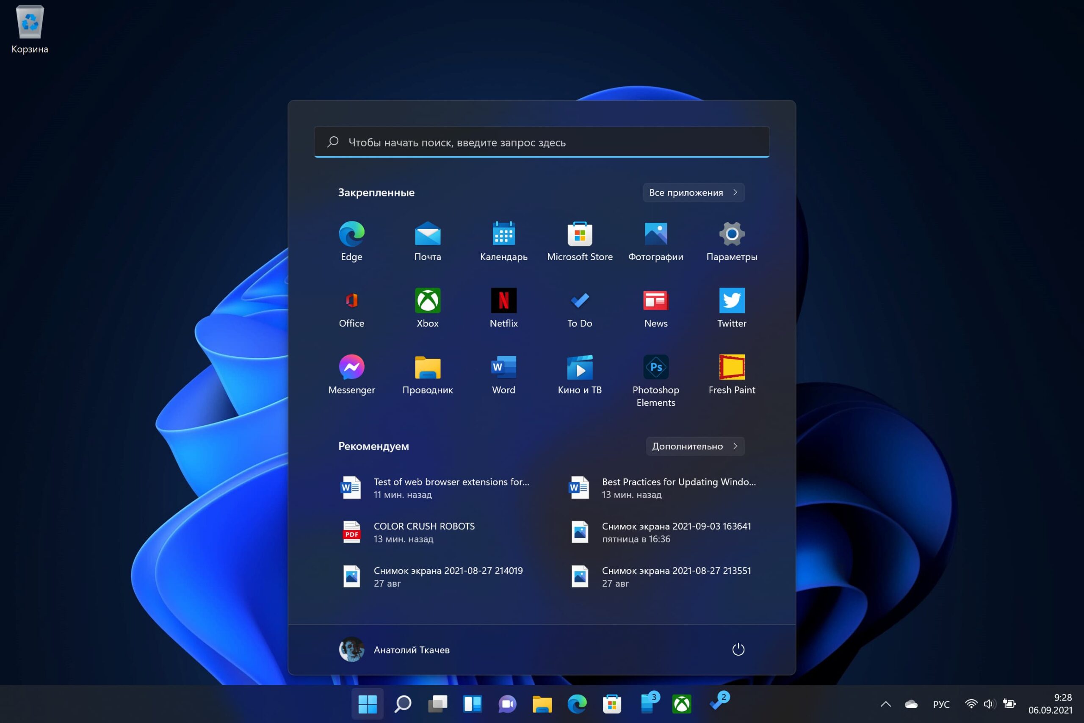Screen dimensions: 1084x723
Task: Open Task View from the taskbar
Action: click(x=437, y=704)
